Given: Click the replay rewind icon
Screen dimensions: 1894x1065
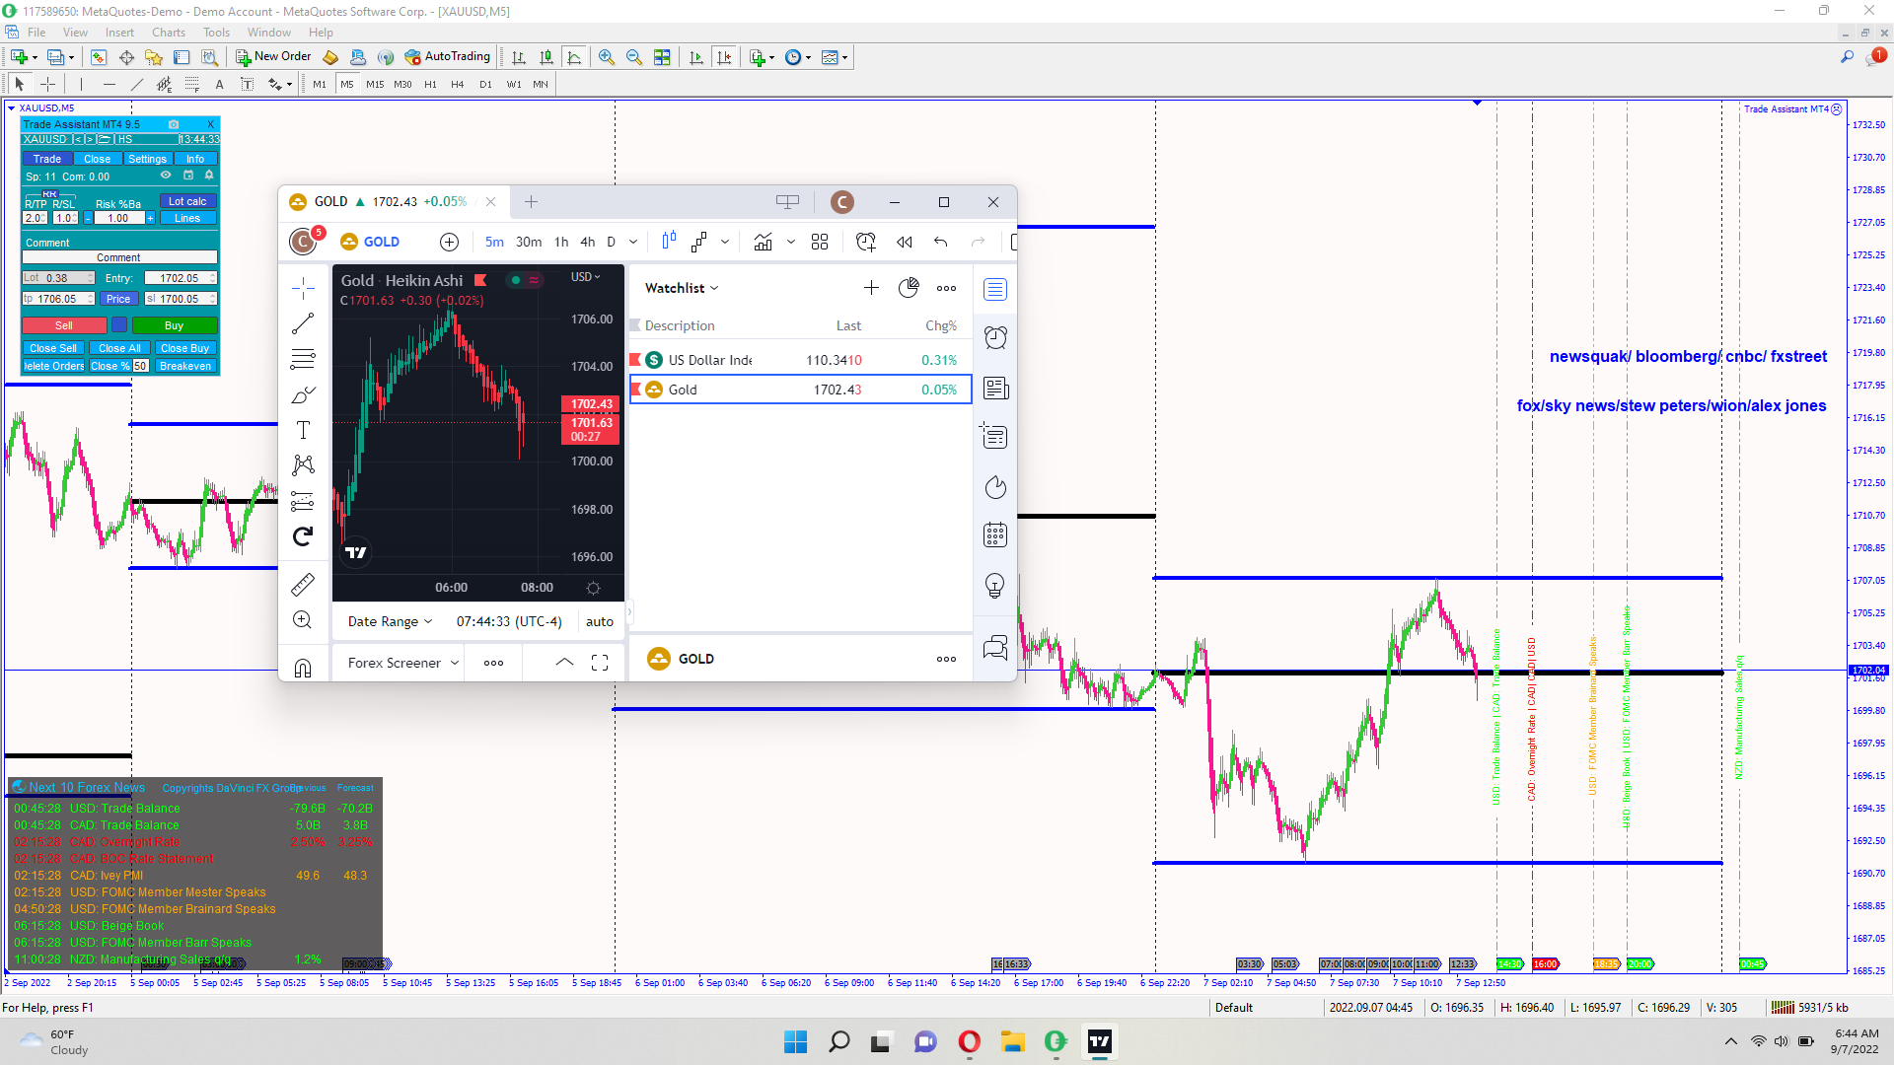Looking at the screenshot, I should coord(904,242).
